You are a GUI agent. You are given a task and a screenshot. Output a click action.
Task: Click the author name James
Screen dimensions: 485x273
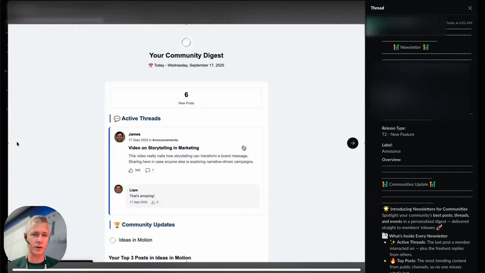tap(135, 134)
